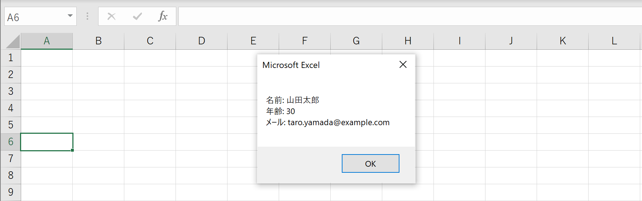This screenshot has height=201, width=642.
Task: Select column J header
Action: click(511, 41)
